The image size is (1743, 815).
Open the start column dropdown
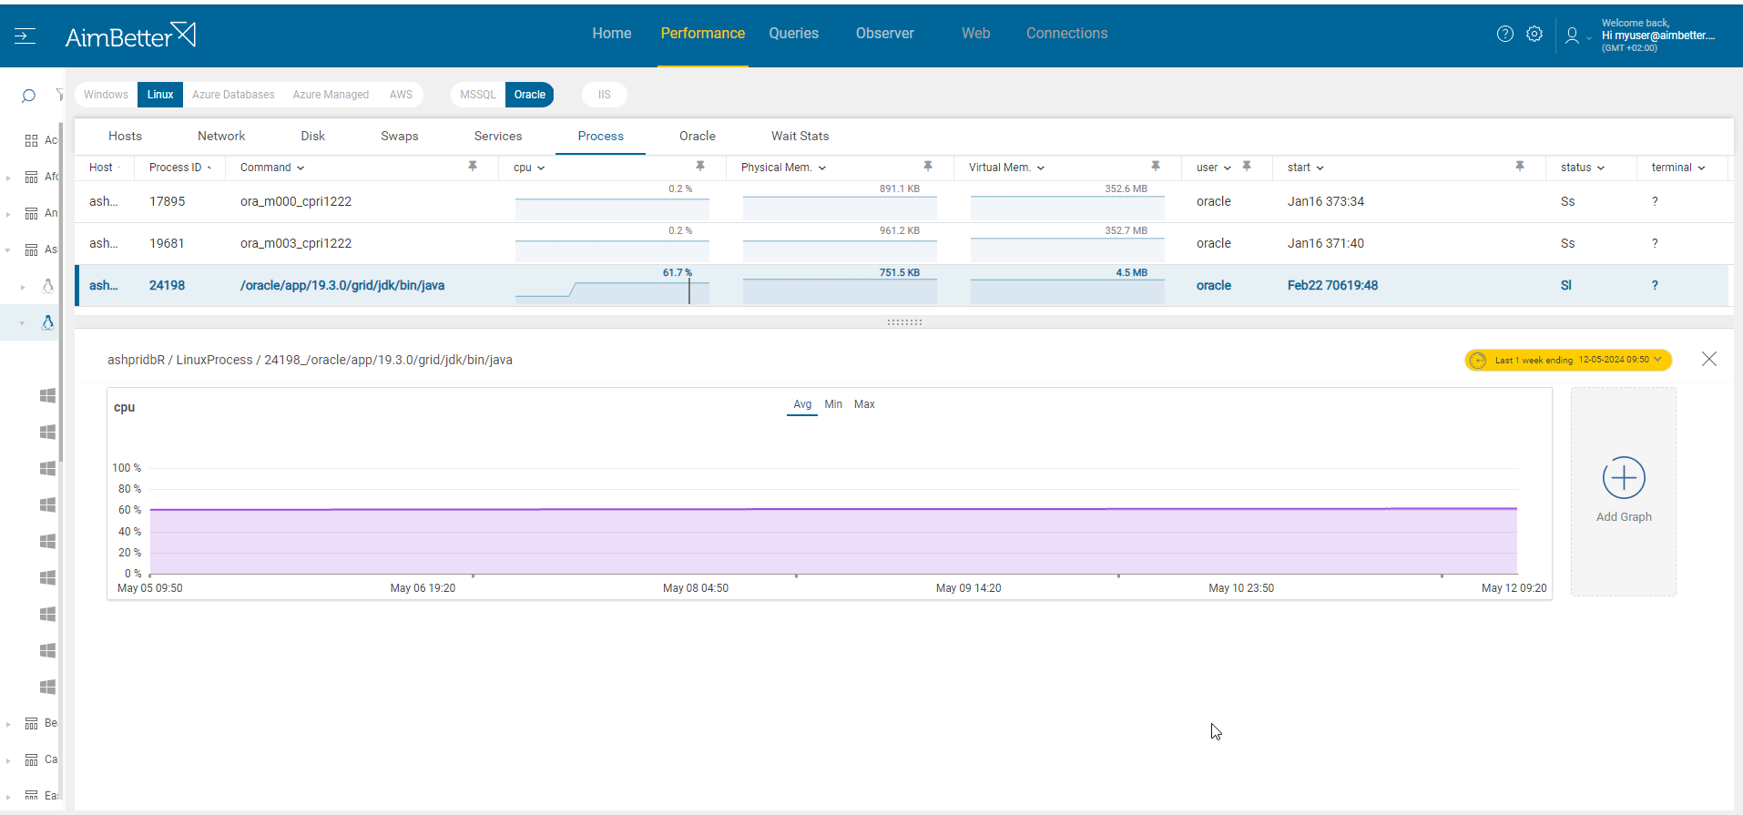pyautogui.click(x=1320, y=168)
